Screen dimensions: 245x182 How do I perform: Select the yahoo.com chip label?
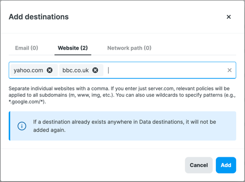tap(28, 70)
